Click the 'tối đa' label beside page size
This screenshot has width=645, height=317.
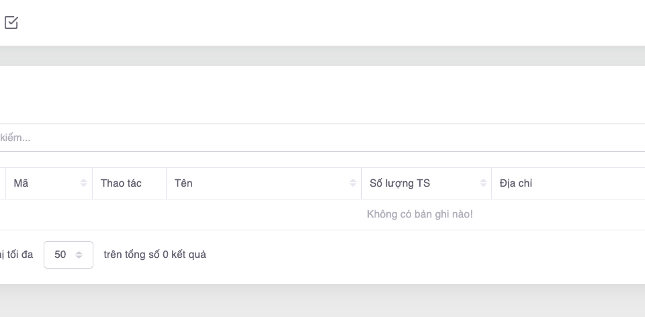[x=19, y=255]
